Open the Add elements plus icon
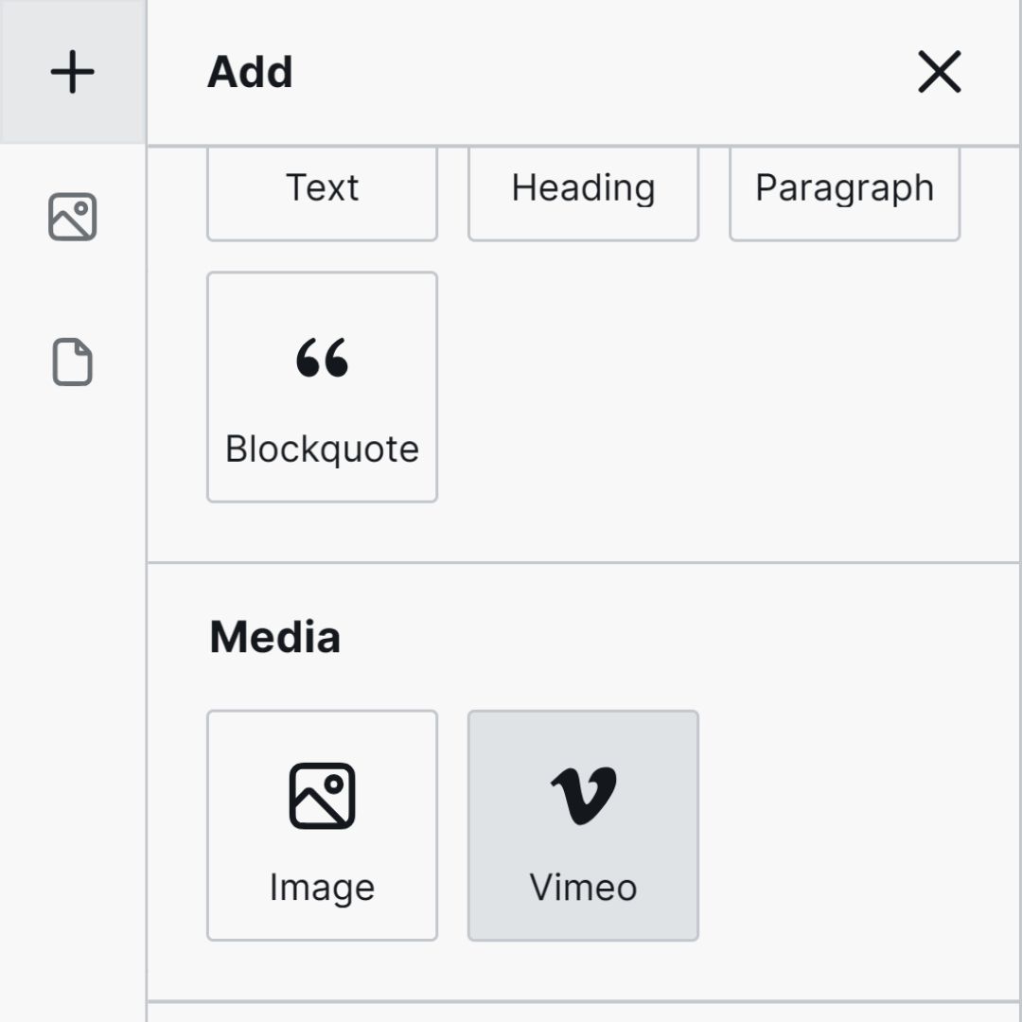The height and width of the screenshot is (1022, 1022). pos(72,72)
